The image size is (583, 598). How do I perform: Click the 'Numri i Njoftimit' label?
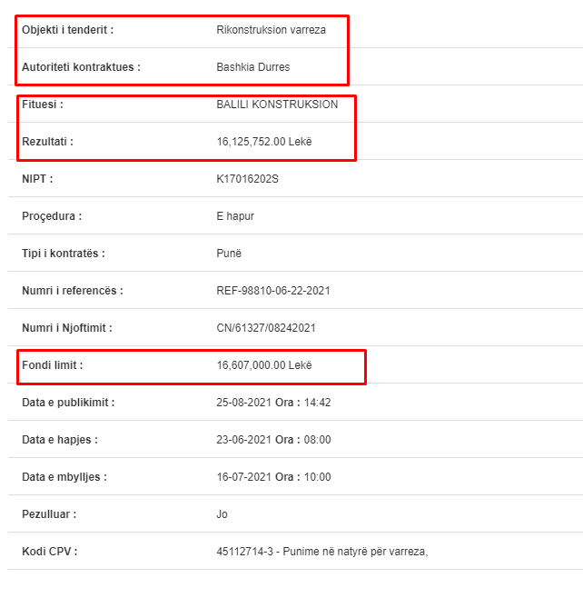coord(67,328)
